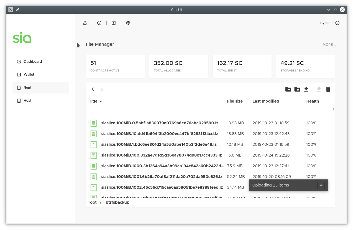The width and height of the screenshot is (353, 230).
Task: Click the Synced status text
Action: coord(326,23)
